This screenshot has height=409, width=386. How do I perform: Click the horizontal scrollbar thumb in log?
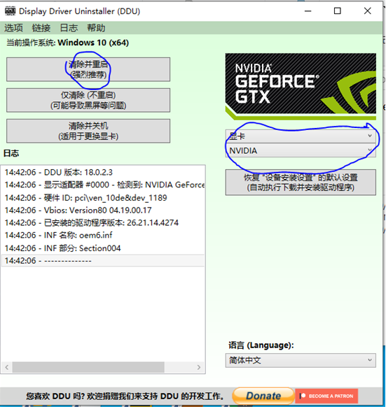[88, 367]
